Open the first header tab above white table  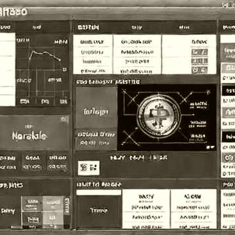coord(89,27)
